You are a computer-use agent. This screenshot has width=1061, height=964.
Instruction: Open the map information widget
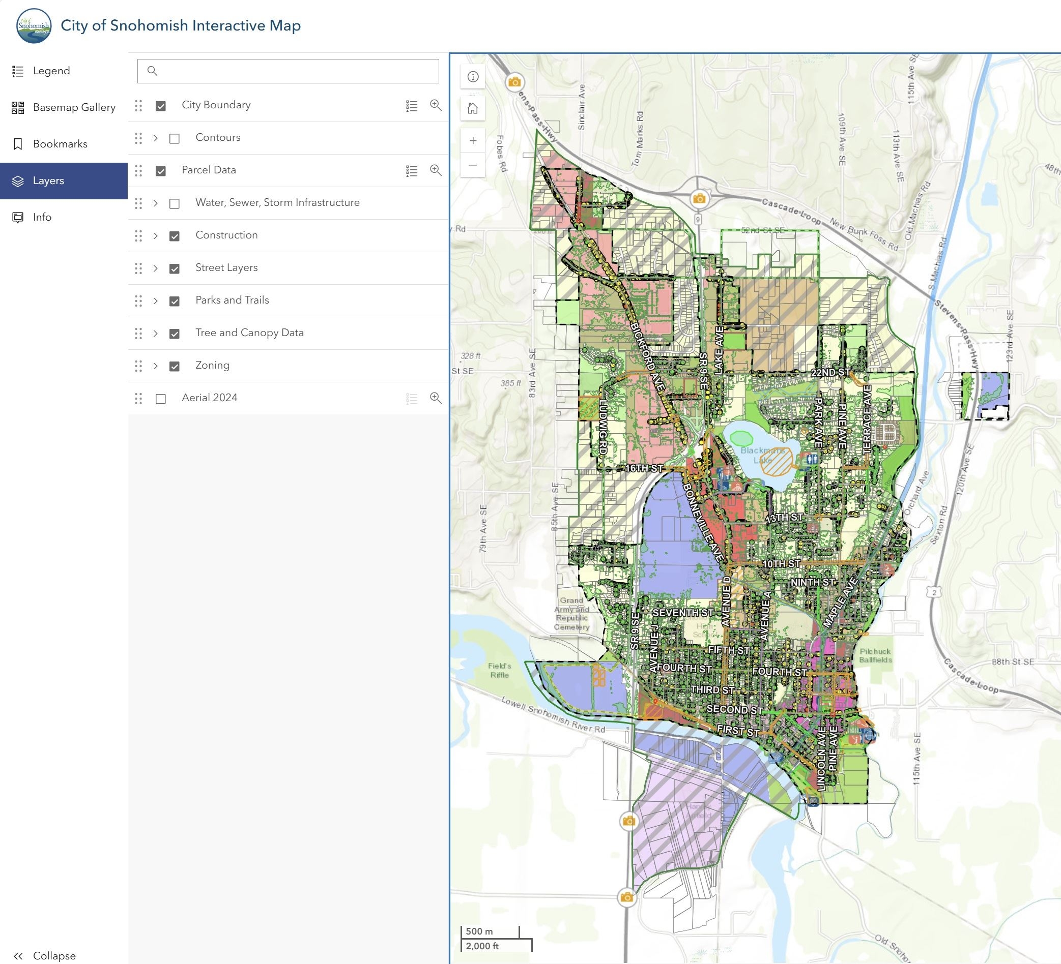click(473, 77)
